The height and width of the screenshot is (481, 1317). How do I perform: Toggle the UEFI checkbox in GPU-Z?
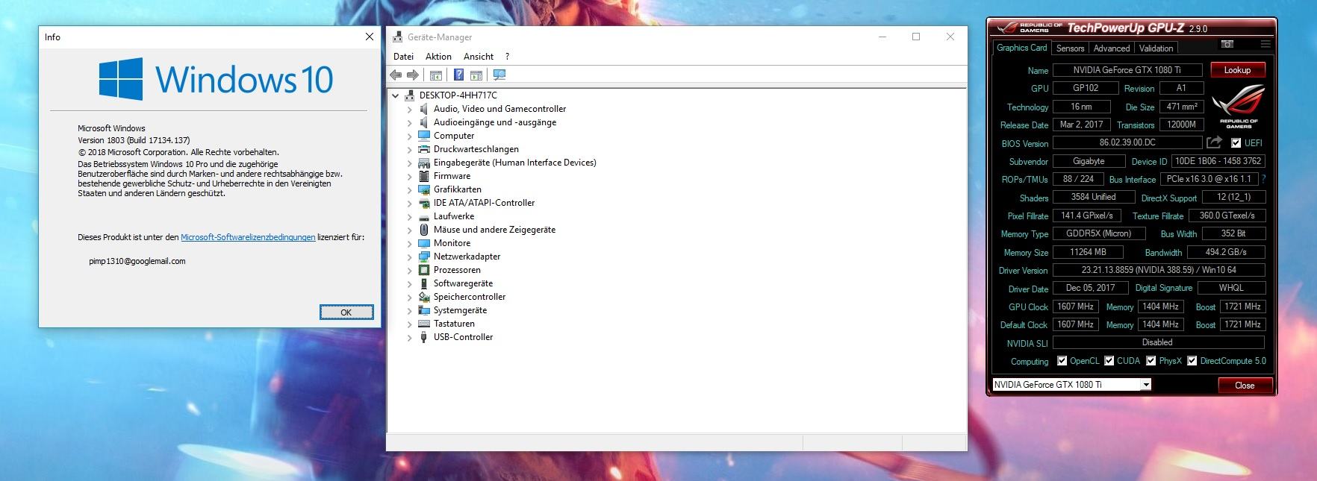1236,142
